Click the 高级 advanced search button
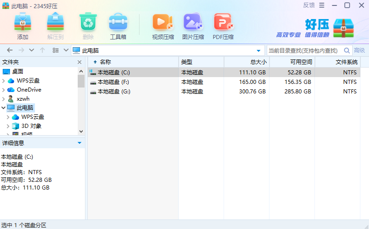 (x=359, y=50)
